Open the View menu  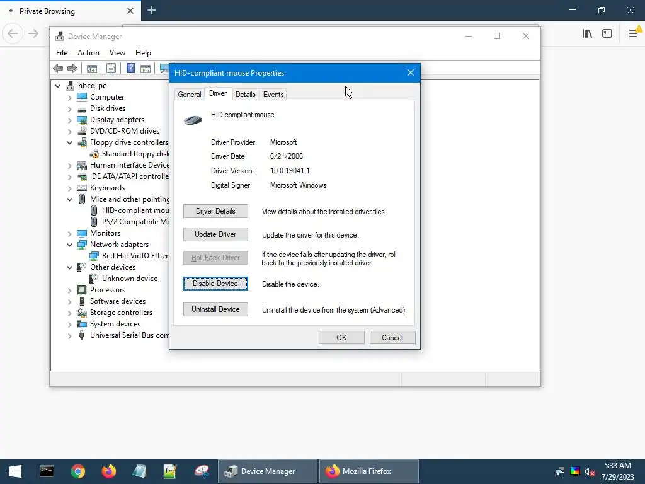coord(117,53)
